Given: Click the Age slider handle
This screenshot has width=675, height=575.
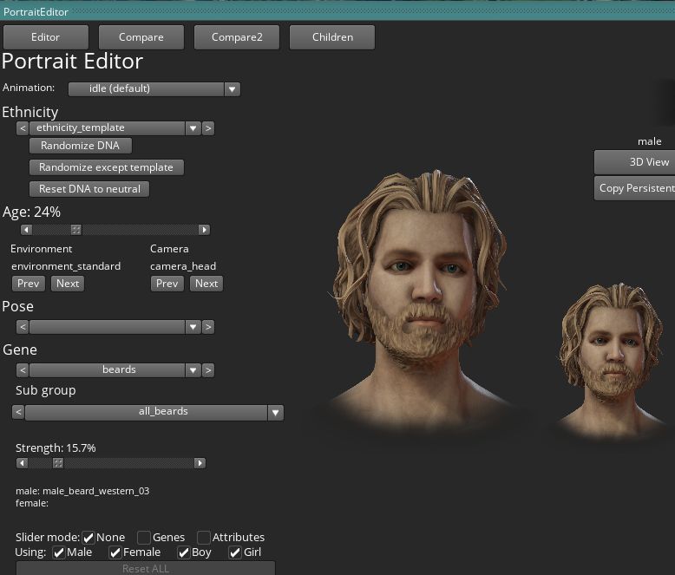Looking at the screenshot, I should (x=76, y=230).
